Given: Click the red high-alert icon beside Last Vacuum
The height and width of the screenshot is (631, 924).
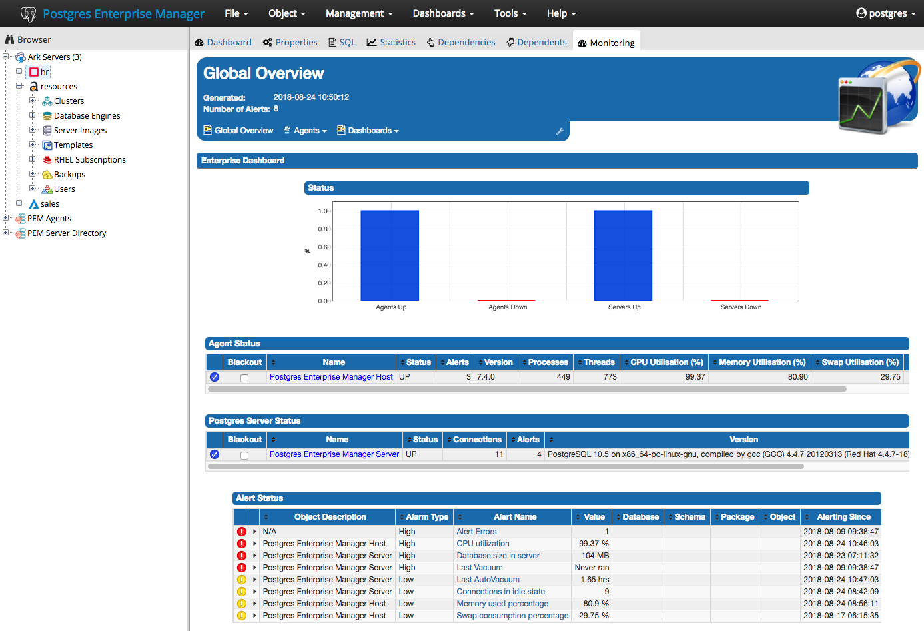Looking at the screenshot, I should pos(241,567).
